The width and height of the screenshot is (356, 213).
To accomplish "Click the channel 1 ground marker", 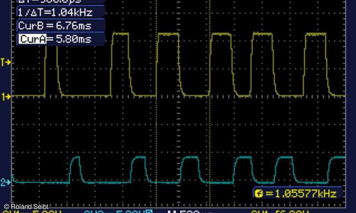I will tap(6, 96).
